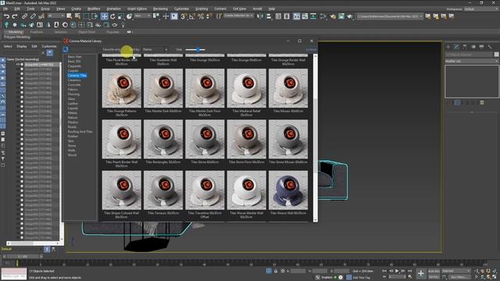This screenshot has width=500, height=281.
Task: Click the search icon in Corona Material Library
Action: coord(66,49)
